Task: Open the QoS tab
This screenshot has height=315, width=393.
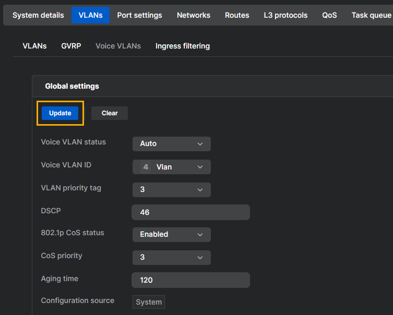Action: pos(329,15)
